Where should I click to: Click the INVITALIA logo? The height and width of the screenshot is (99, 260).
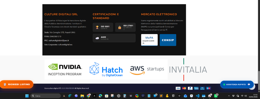pyautogui.click(x=188, y=69)
